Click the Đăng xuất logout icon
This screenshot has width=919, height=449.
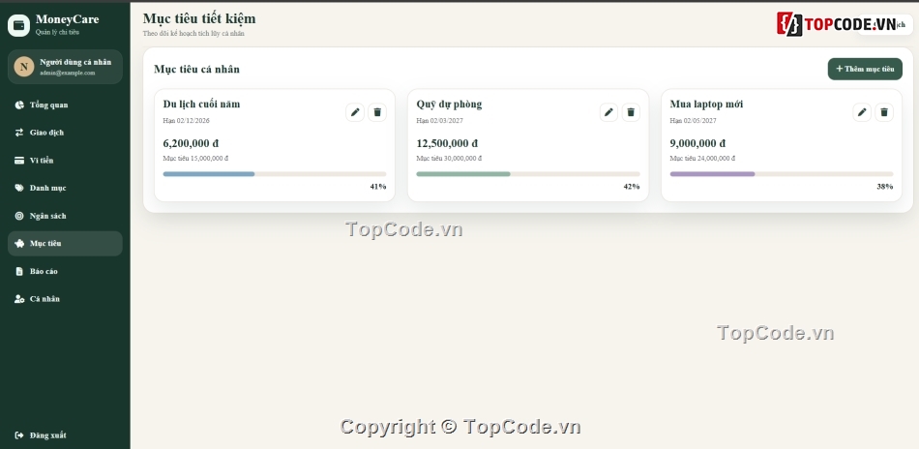point(19,435)
